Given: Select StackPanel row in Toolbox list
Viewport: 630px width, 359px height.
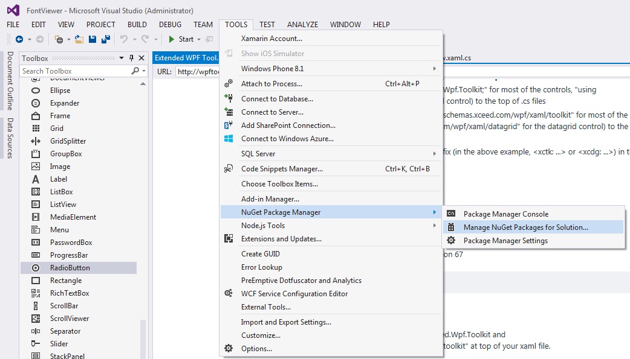Looking at the screenshot, I should click(79, 356).
